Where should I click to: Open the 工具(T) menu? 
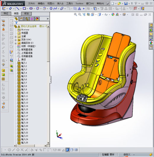69,4
